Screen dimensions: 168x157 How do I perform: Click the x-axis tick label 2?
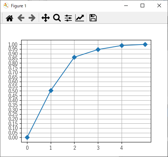[75, 148]
